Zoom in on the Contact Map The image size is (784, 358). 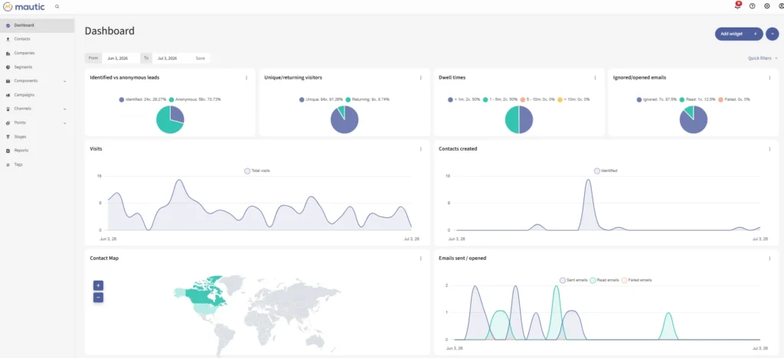[98, 285]
